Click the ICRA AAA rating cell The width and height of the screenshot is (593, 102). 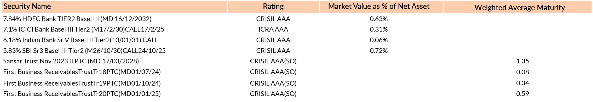point(273,29)
